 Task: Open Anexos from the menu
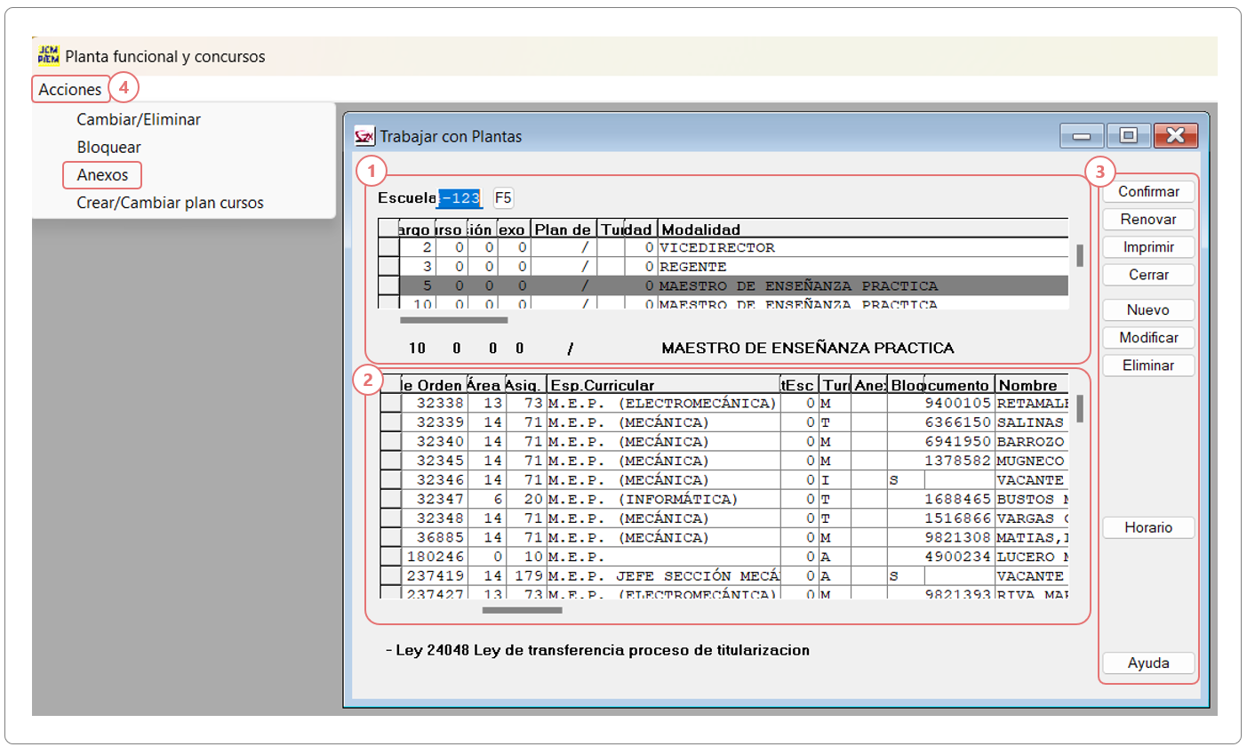tap(102, 175)
